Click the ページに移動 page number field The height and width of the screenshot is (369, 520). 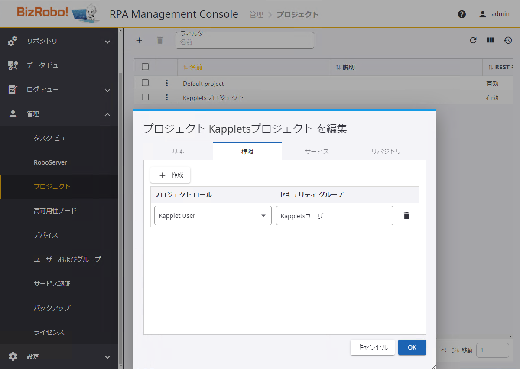pyautogui.click(x=493, y=350)
